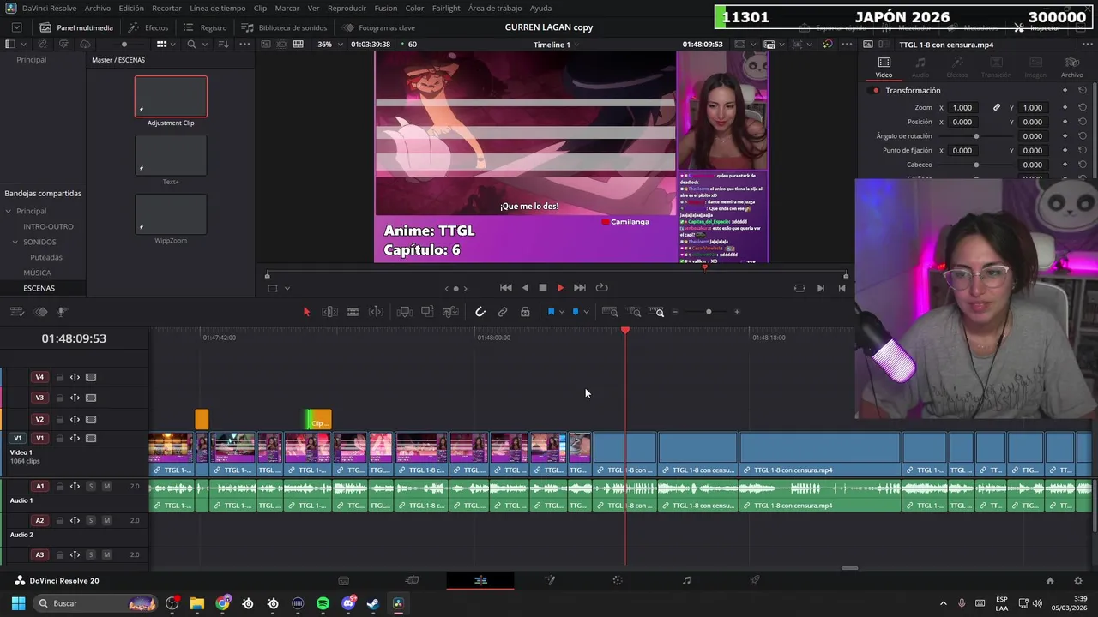This screenshot has width=1098, height=617.
Task: Zoom out timeline with minus button
Action: pos(675,312)
